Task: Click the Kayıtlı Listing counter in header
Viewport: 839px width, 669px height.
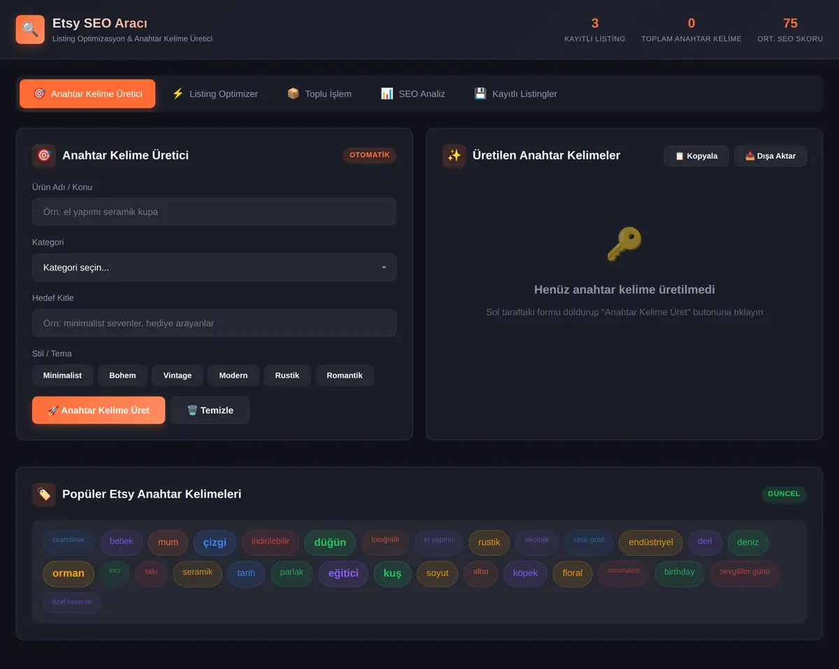Action: coord(595,29)
